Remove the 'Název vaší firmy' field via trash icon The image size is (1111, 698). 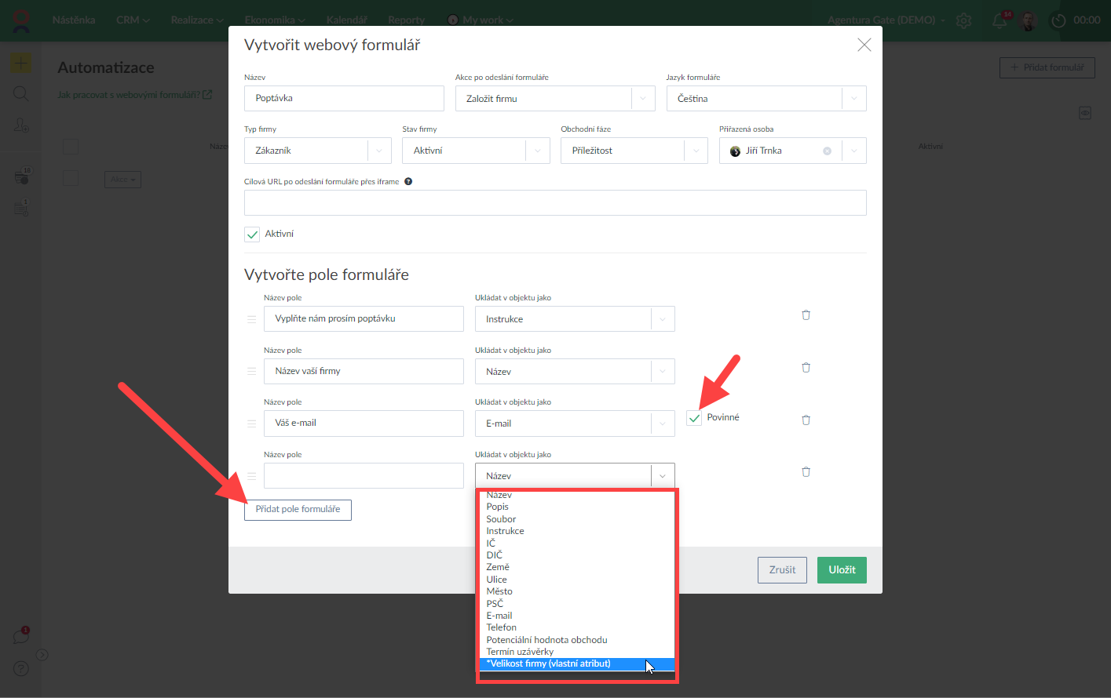pos(806,367)
